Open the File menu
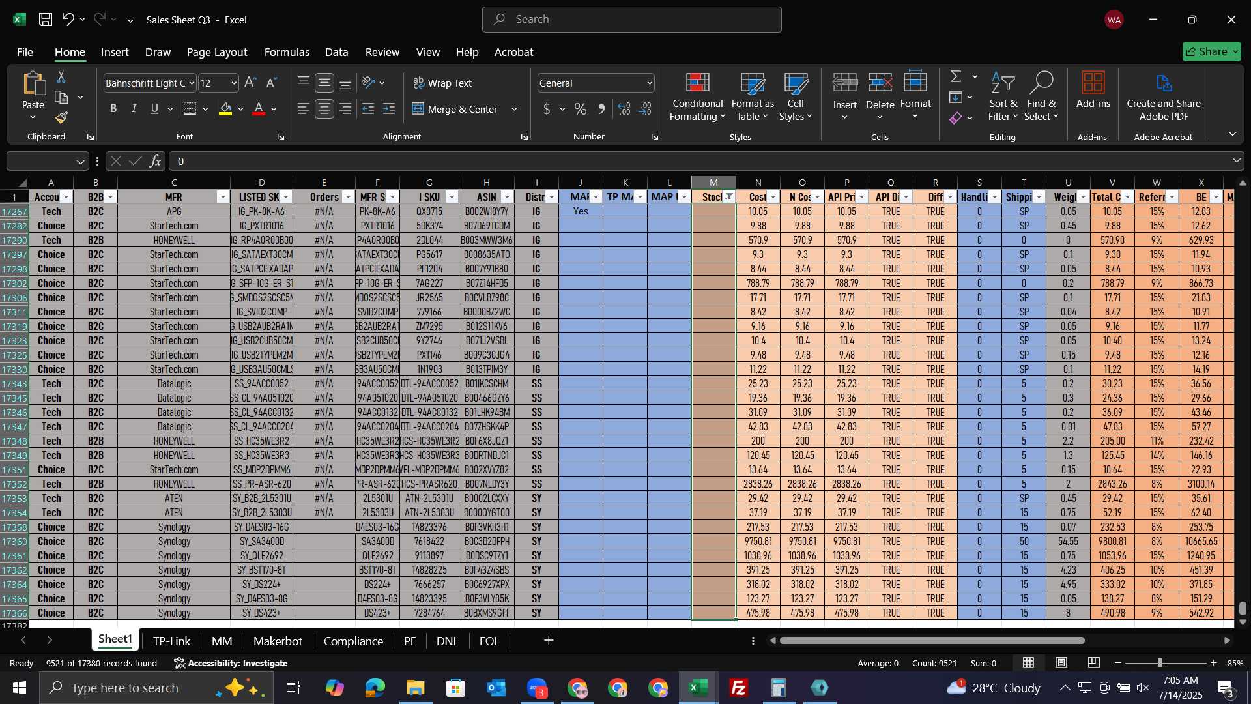The image size is (1251, 704). click(x=25, y=52)
